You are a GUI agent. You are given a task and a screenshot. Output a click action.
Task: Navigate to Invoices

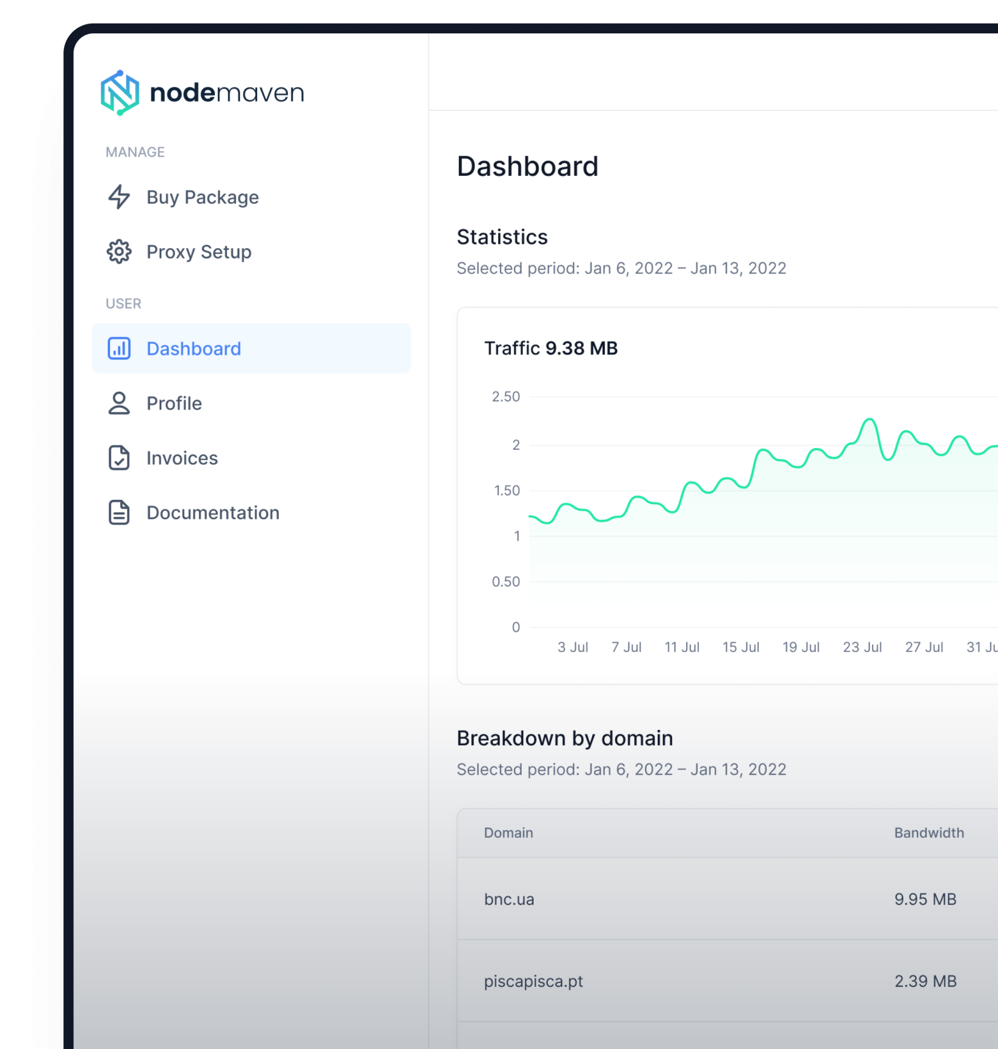point(182,458)
